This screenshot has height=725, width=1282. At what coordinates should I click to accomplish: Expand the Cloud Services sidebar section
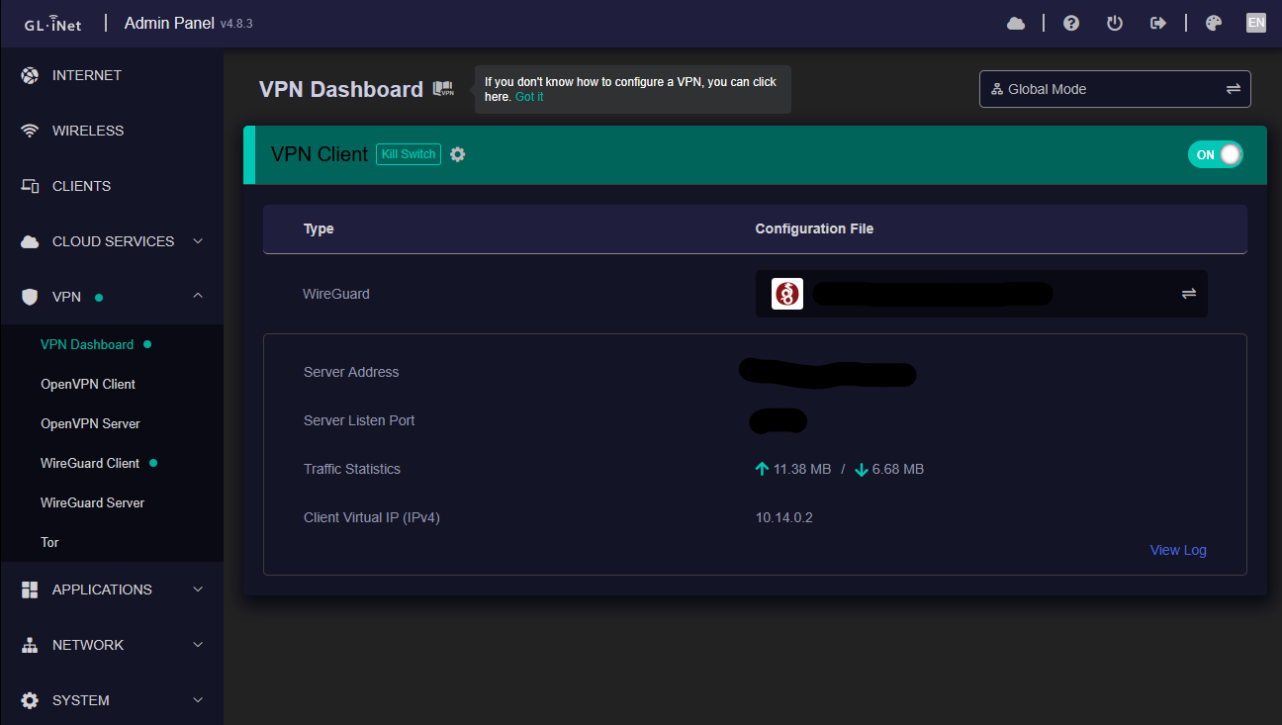tap(113, 241)
